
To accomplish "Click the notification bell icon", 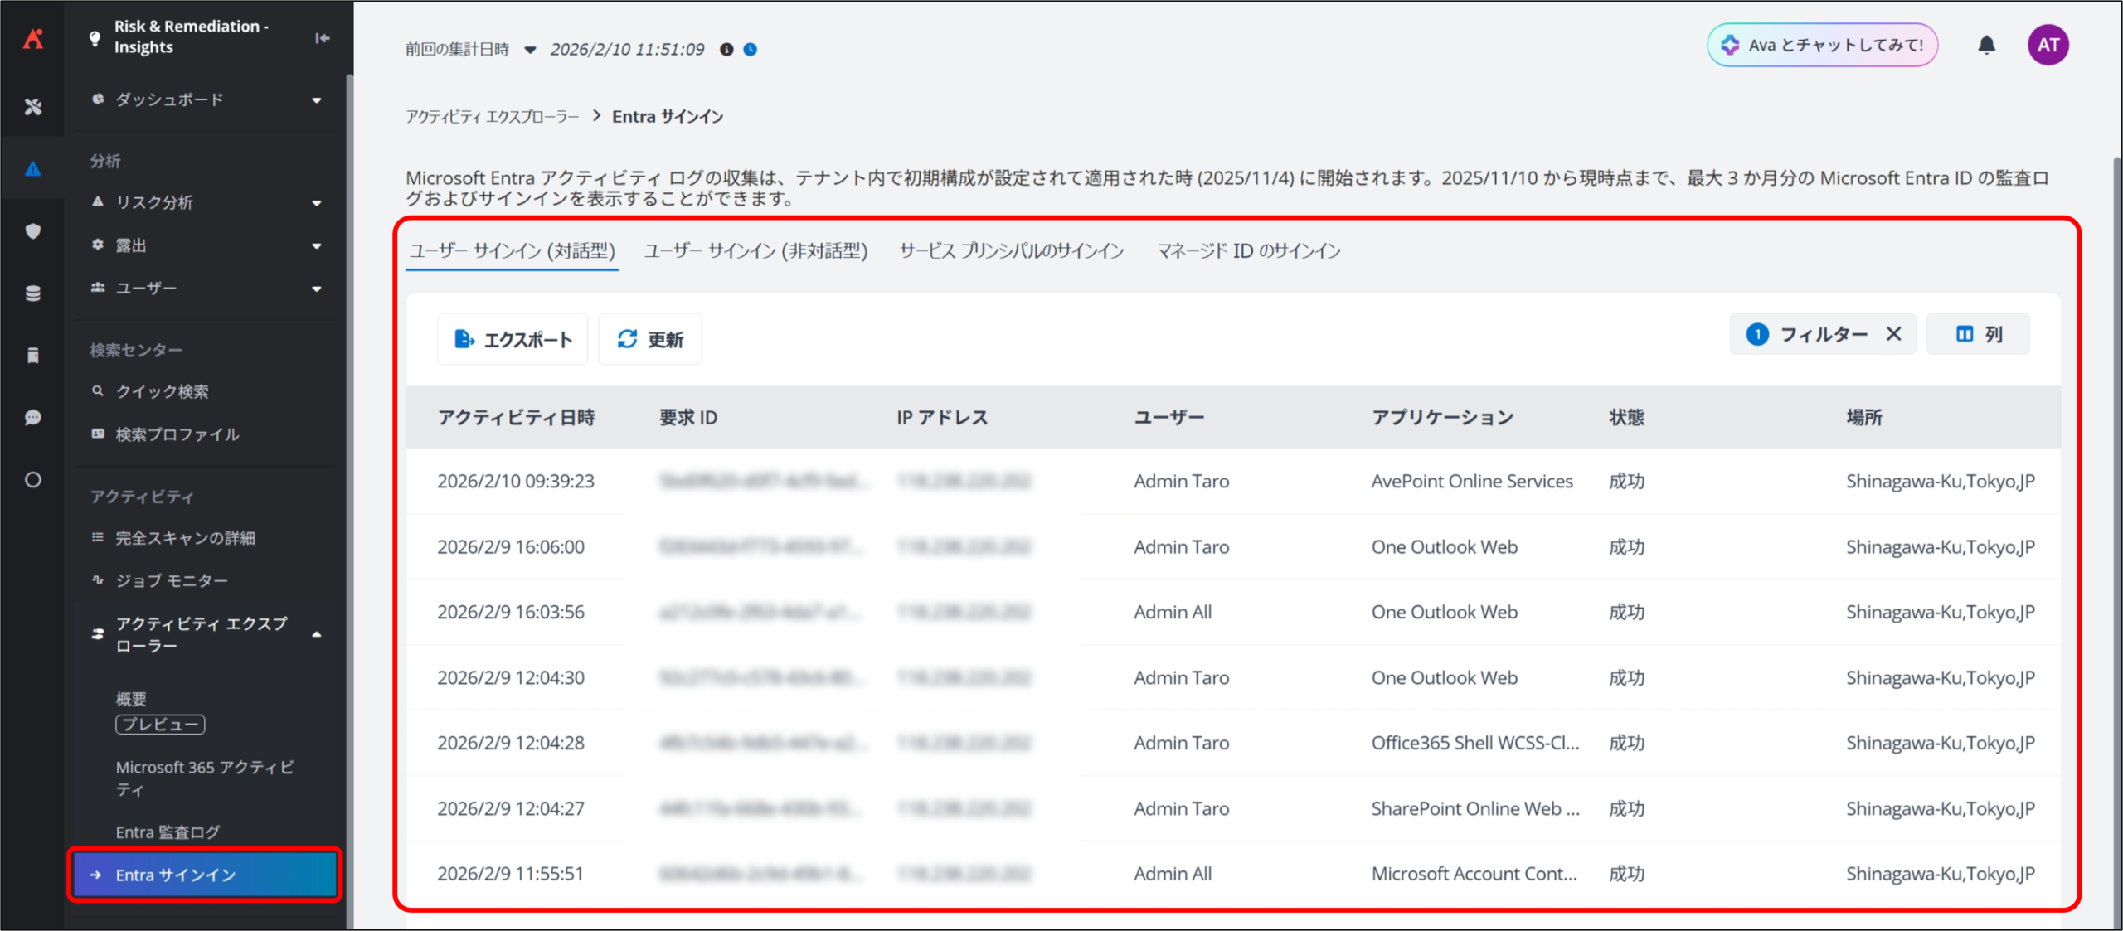I will pos(1986,45).
